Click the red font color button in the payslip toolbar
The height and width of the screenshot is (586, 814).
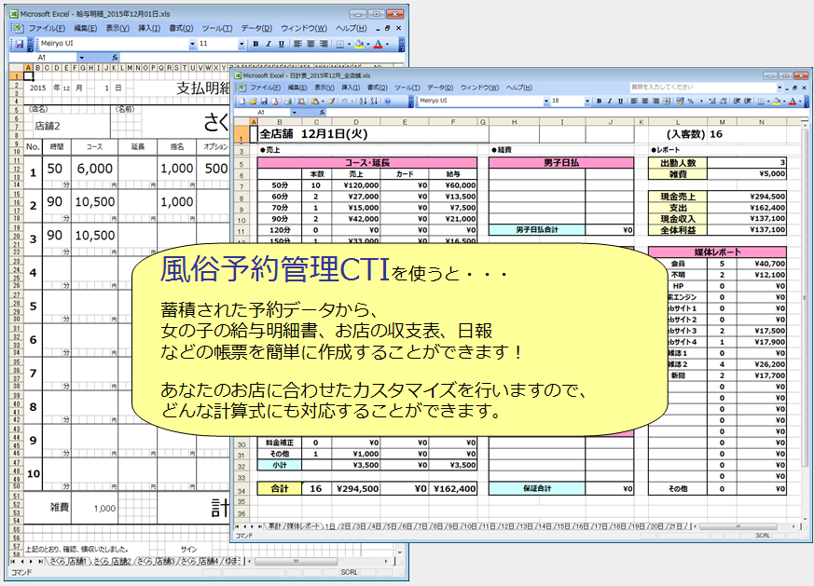379,44
